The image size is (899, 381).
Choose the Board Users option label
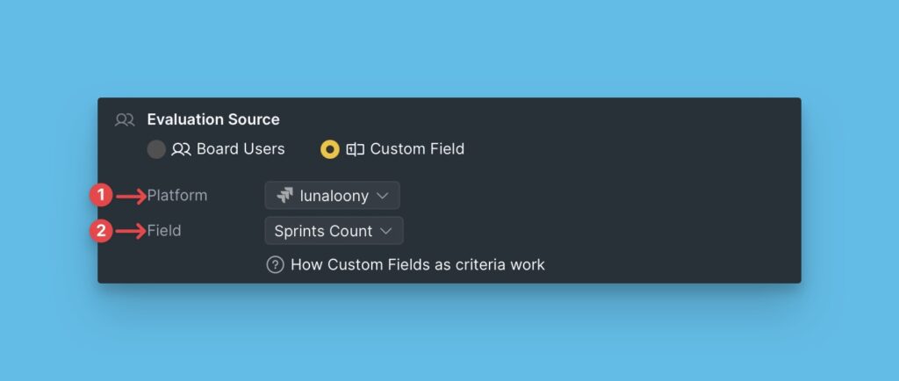[x=241, y=149]
